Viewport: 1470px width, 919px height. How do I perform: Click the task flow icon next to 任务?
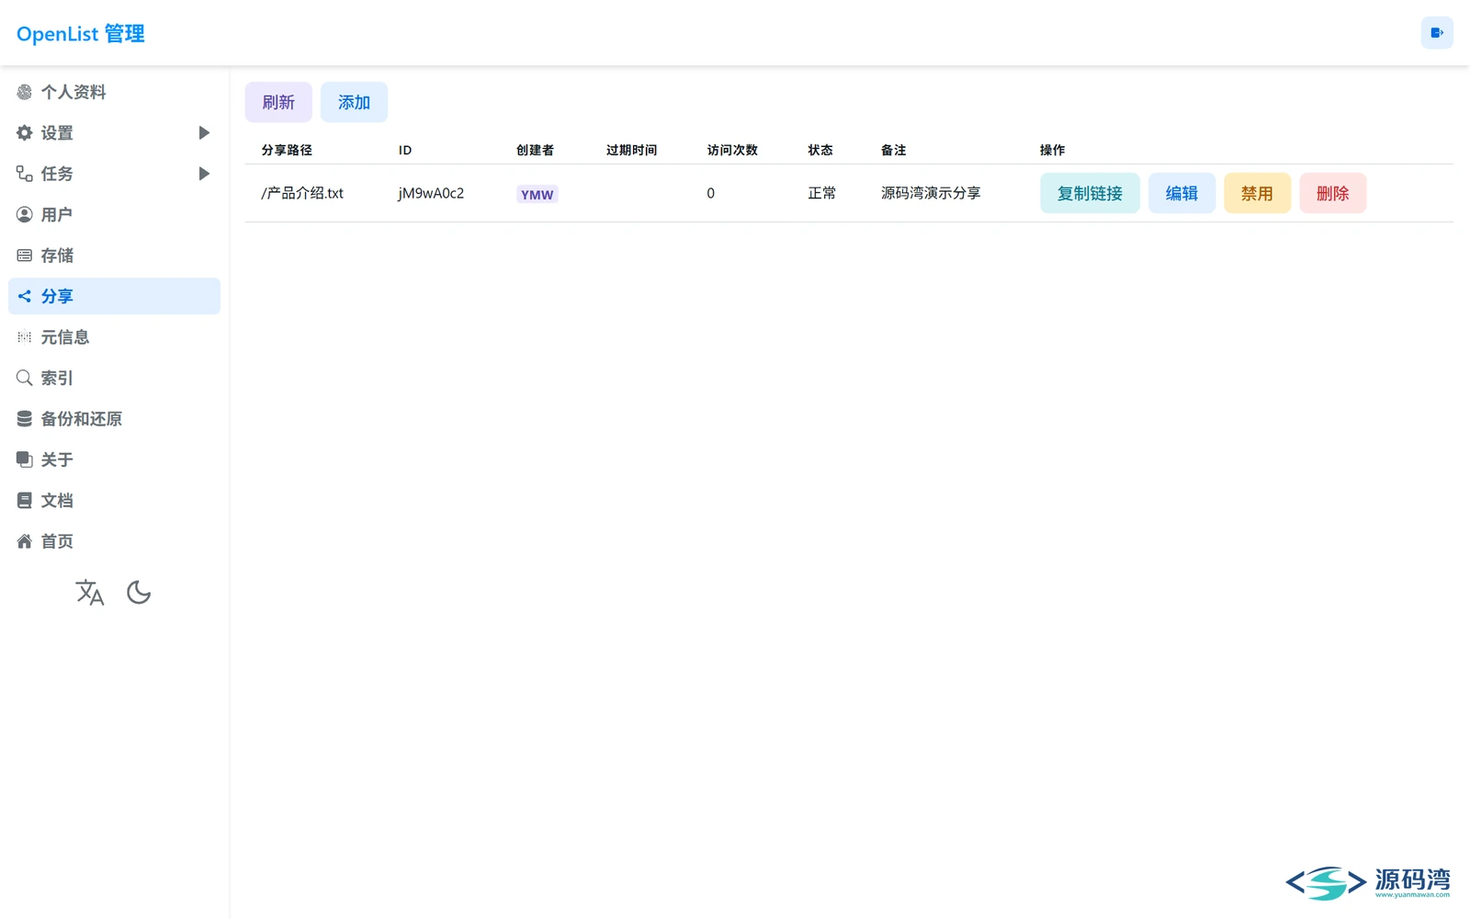pos(25,174)
